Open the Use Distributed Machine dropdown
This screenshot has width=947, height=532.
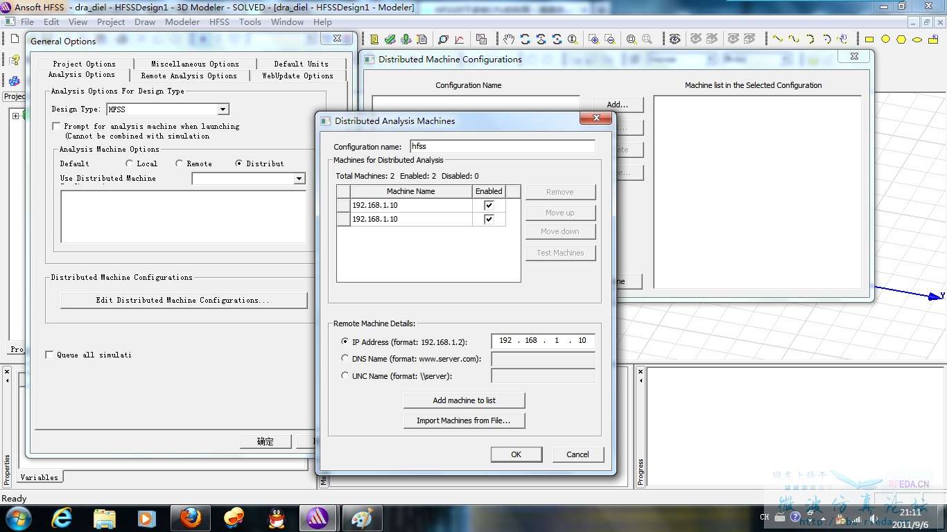[299, 179]
